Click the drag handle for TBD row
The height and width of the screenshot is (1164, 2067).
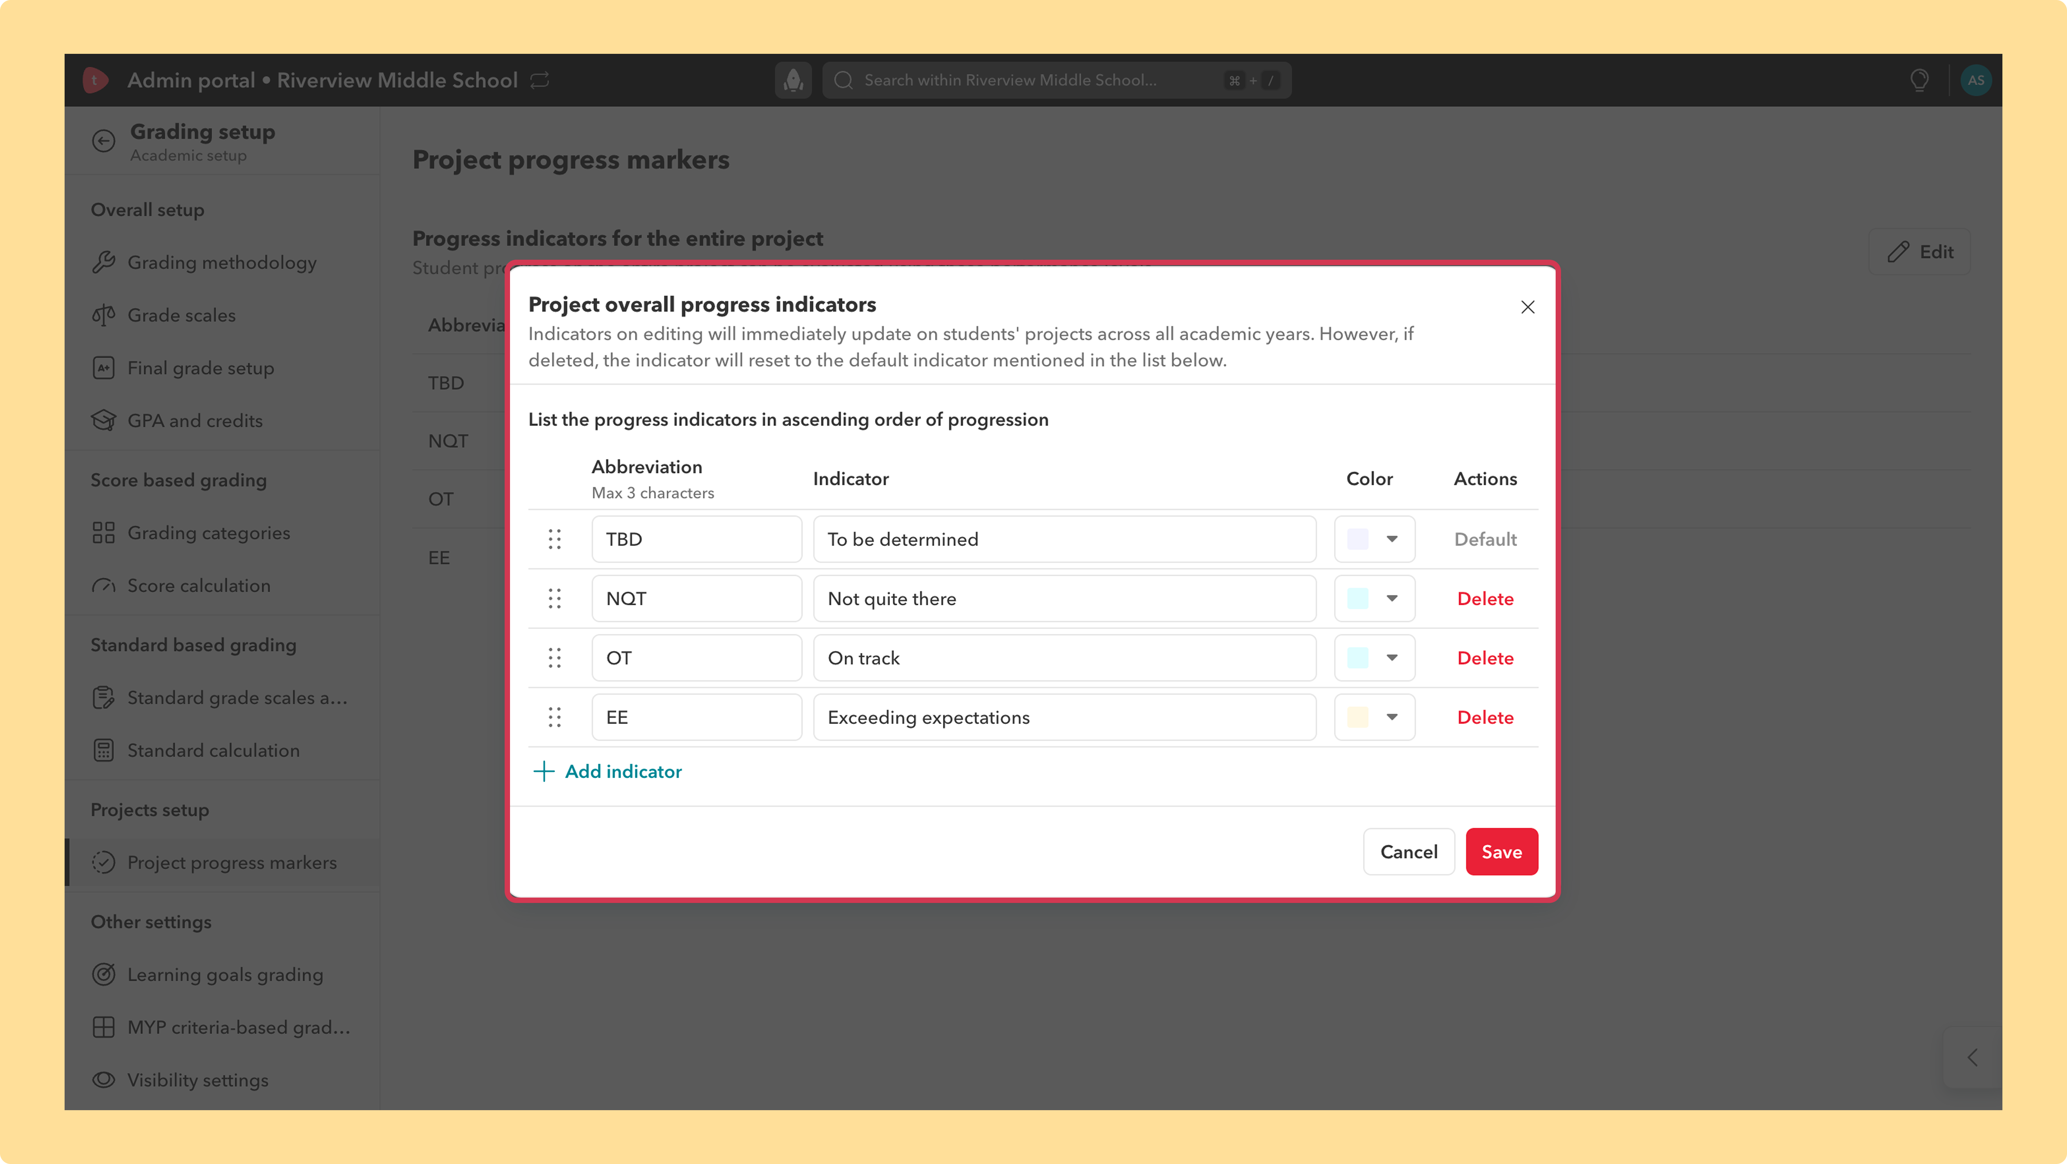[x=554, y=539]
